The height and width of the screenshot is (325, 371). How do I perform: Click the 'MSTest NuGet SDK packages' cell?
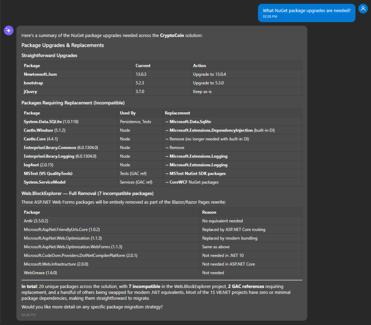(x=232, y=174)
